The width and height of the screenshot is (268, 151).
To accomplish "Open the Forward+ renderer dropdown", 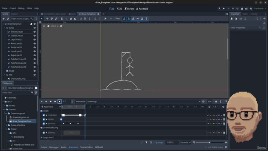I will pos(260,8).
